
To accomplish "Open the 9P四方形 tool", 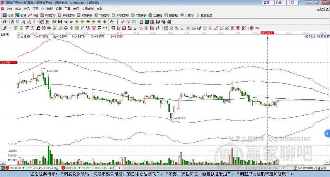I will pyautogui.click(x=66, y=15).
